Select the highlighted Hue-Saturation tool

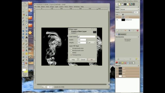[x=23, y=63]
